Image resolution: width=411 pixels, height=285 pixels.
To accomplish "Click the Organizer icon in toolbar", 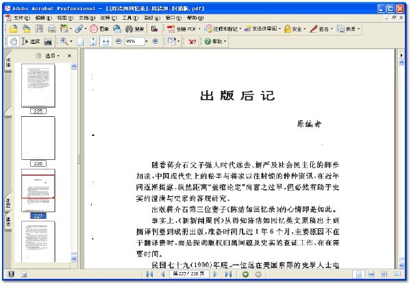I will pos(64,29).
